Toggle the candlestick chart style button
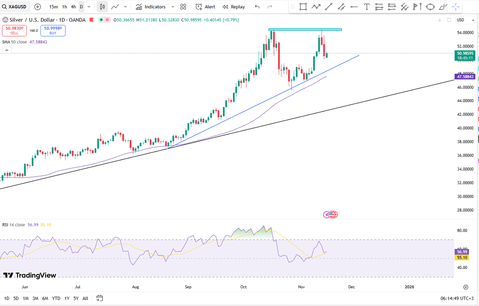 (102, 7)
